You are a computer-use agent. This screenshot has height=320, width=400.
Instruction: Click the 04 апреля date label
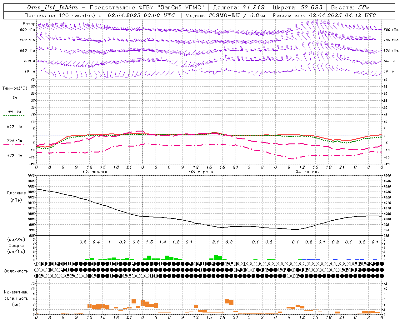tap(307, 172)
